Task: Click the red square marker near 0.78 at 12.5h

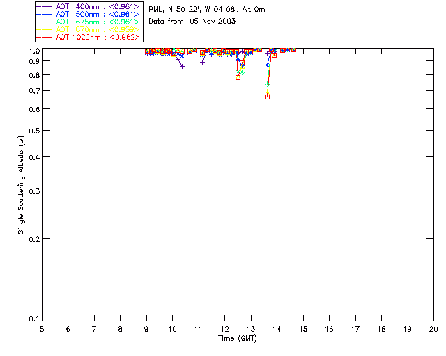Action: click(238, 77)
